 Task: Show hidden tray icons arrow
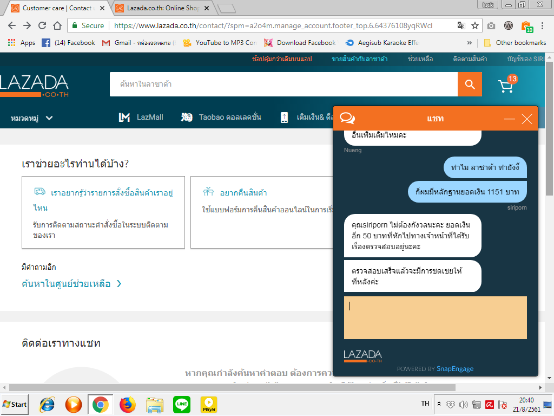tap(439, 404)
